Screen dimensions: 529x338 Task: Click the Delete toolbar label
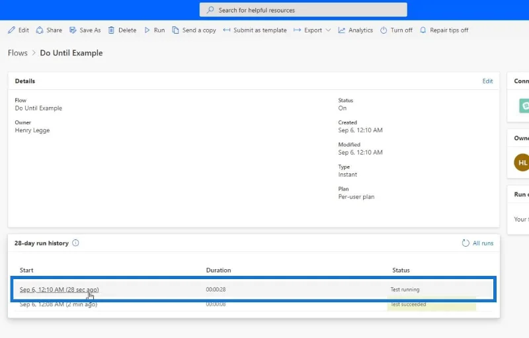tap(127, 30)
